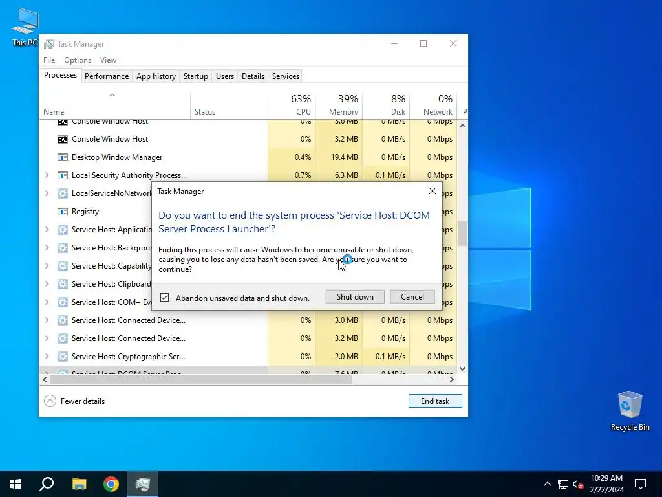The height and width of the screenshot is (497, 662).
Task: Open the View menu
Action: click(108, 60)
